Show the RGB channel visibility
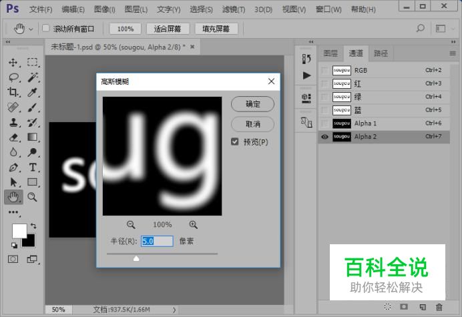The height and width of the screenshot is (317, 462). 324,71
